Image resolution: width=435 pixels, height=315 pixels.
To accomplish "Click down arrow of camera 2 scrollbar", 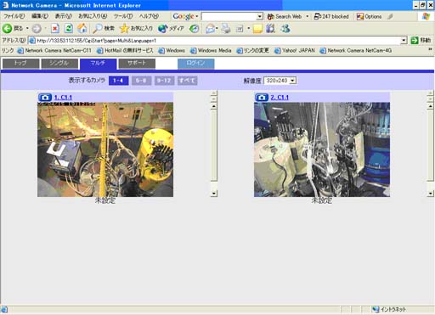I will pyautogui.click(x=431, y=194).
